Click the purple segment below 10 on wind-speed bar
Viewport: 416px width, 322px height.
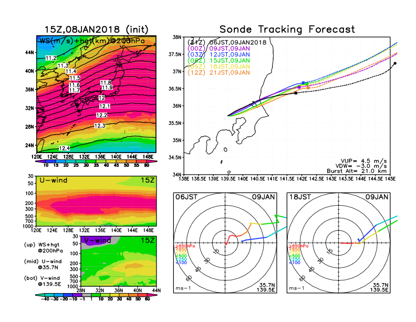point(40,161)
